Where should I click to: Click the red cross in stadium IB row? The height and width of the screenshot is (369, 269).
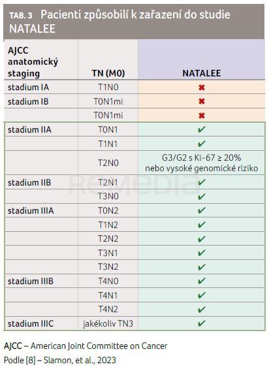[202, 101]
